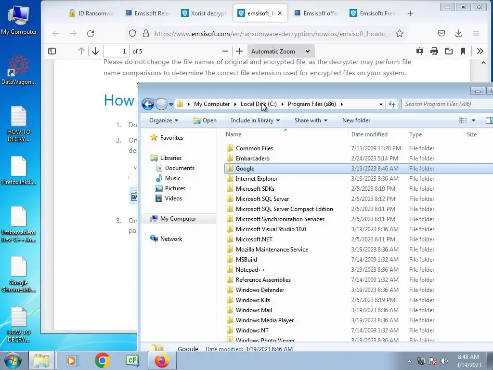Open the Windows Start button
Viewport: 493px width, 370px height.
(x=13, y=360)
